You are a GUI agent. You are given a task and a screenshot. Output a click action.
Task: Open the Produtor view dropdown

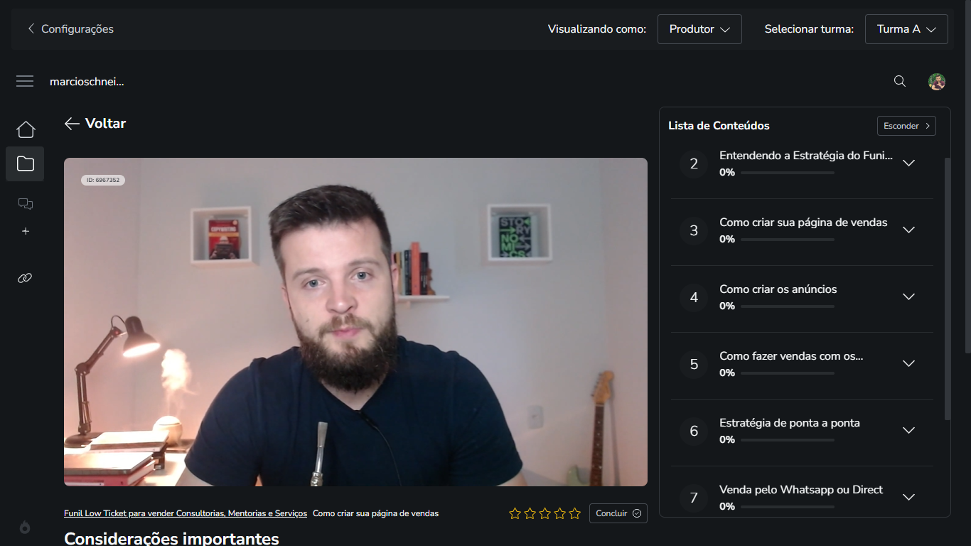tap(699, 29)
